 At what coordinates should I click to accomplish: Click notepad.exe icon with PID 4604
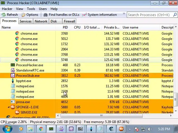(13, 97)
